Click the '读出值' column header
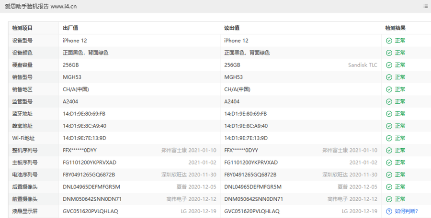Image resolution: width=431 pixels, height=218 pixels. point(232,28)
